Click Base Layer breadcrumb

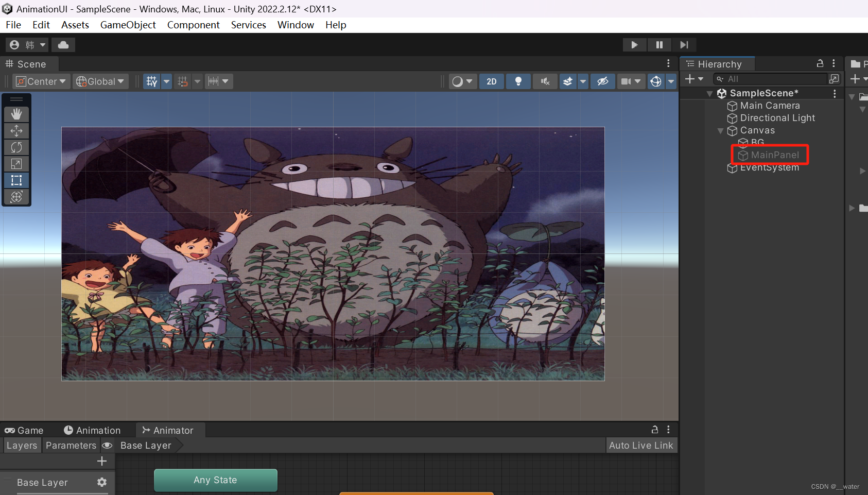click(x=146, y=446)
